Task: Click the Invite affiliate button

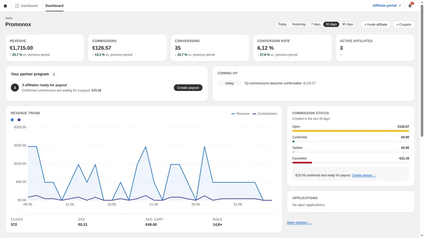Action: click(375, 24)
